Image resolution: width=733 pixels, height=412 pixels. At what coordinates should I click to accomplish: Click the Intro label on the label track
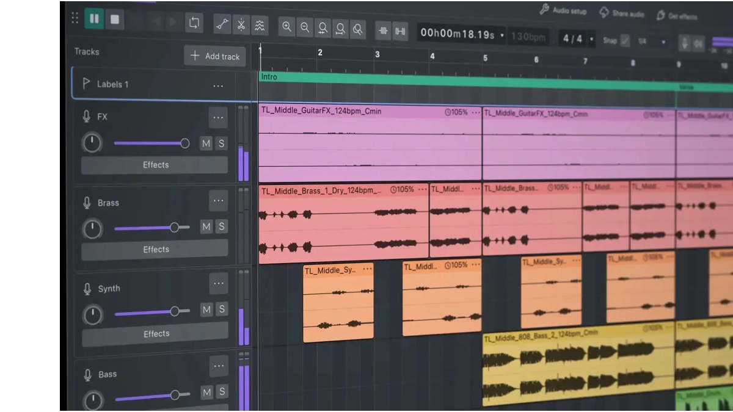coord(269,77)
